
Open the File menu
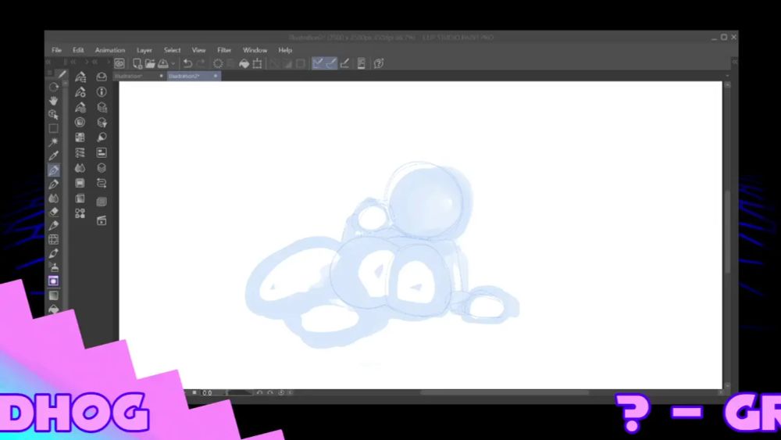click(x=57, y=50)
